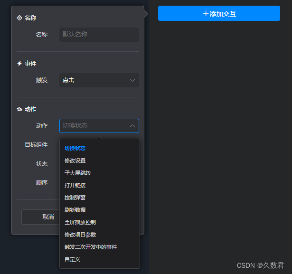Open the 触发 dropdown showing 点击
The width and height of the screenshot is (292, 274).
click(99, 80)
